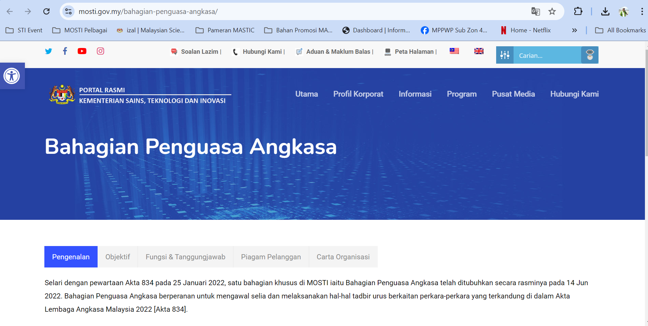Image resolution: width=648 pixels, height=326 pixels.
Task: Open the Soalan Lazim link
Action: pyautogui.click(x=199, y=52)
